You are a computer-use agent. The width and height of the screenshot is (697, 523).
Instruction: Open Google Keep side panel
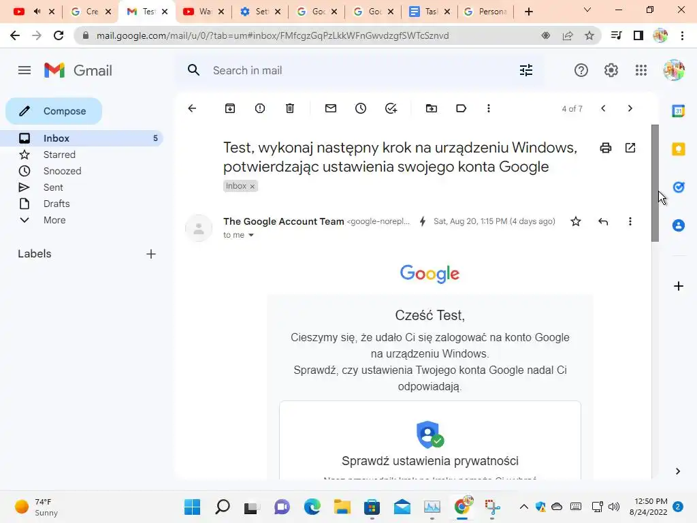679,149
